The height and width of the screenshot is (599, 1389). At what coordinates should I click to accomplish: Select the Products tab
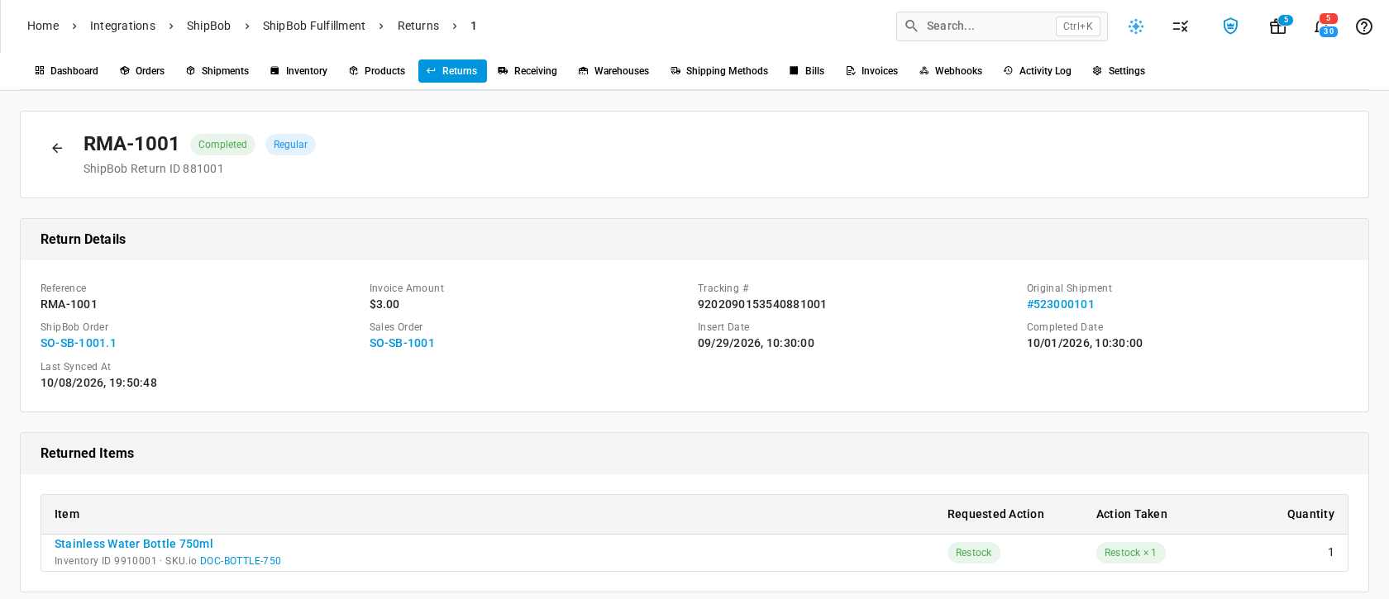(377, 71)
